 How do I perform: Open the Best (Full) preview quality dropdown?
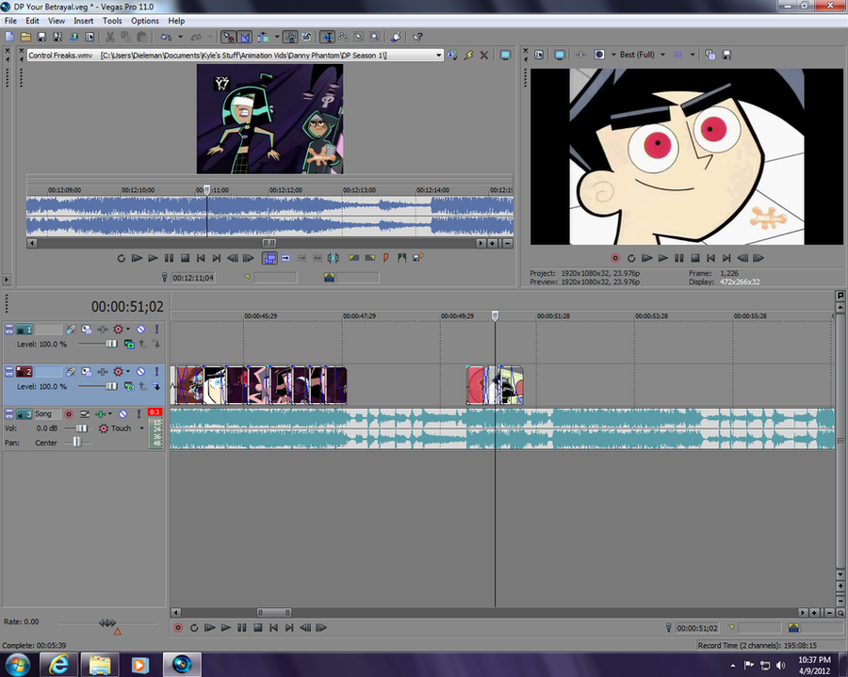663,55
